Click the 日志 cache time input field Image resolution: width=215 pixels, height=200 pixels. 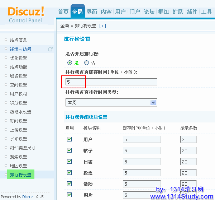tap(142, 162)
